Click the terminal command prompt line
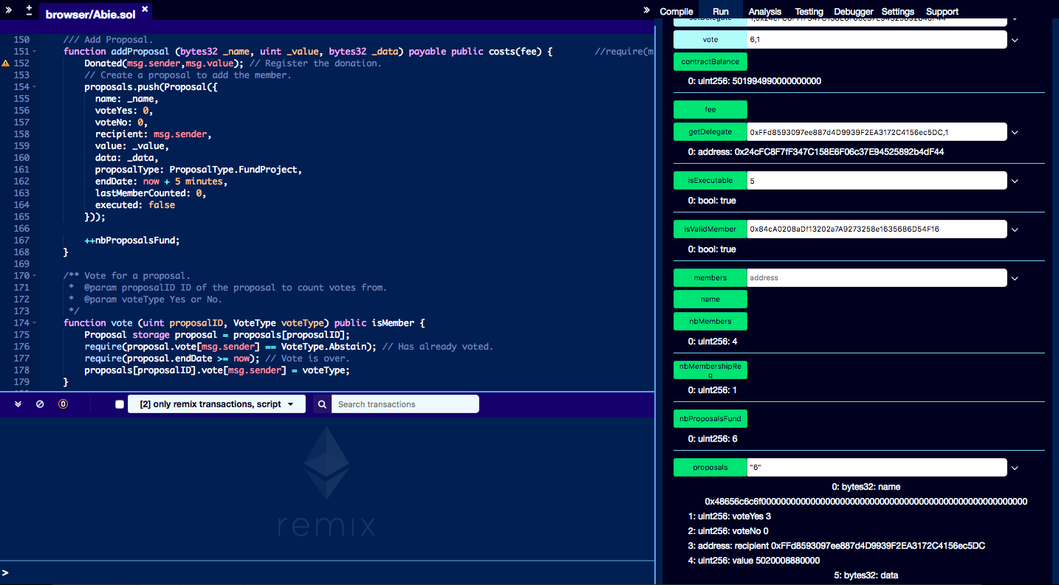Image resolution: width=1059 pixels, height=585 pixels. click(x=327, y=572)
